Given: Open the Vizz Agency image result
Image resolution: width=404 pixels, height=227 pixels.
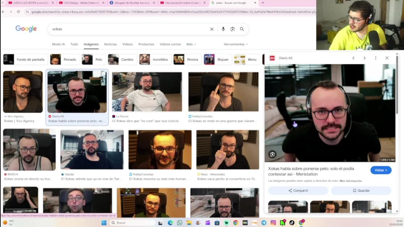Looking at the screenshot, I should pyautogui.click(x=23, y=96).
